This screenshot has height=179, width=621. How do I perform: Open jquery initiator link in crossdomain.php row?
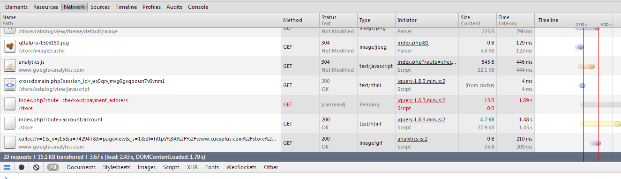coord(421,81)
